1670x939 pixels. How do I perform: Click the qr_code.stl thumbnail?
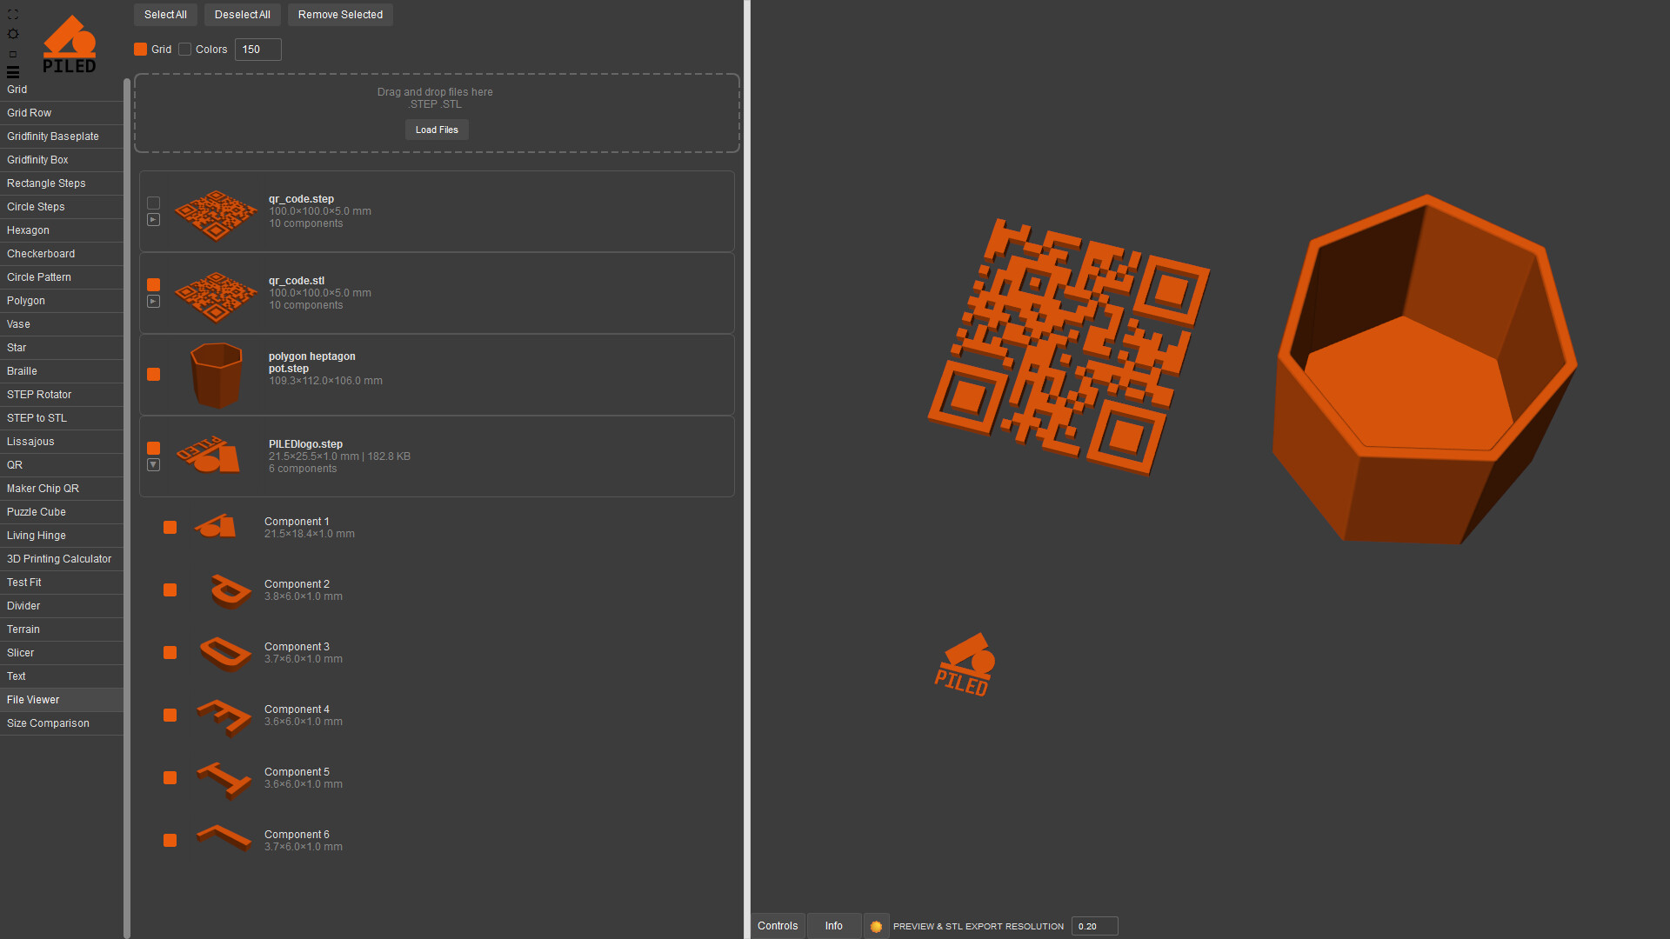(x=215, y=294)
